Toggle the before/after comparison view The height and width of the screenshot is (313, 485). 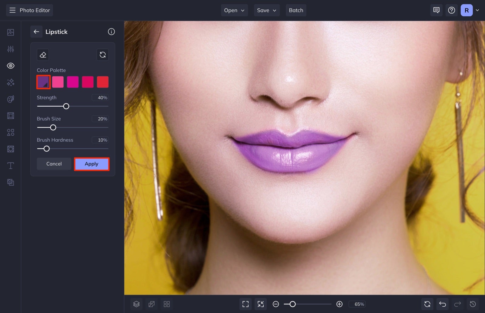pos(152,304)
